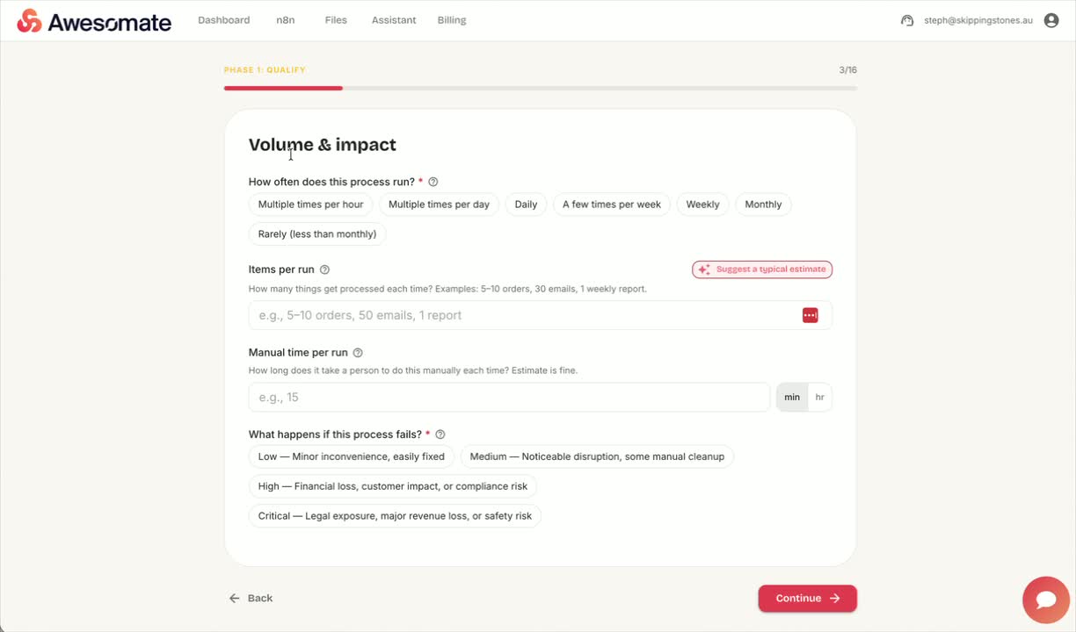Click the Awesomate logo icon
The image size is (1076, 632).
(x=29, y=21)
